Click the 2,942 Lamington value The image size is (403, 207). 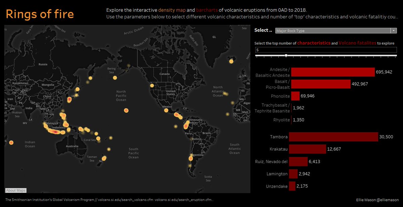coord(304,174)
